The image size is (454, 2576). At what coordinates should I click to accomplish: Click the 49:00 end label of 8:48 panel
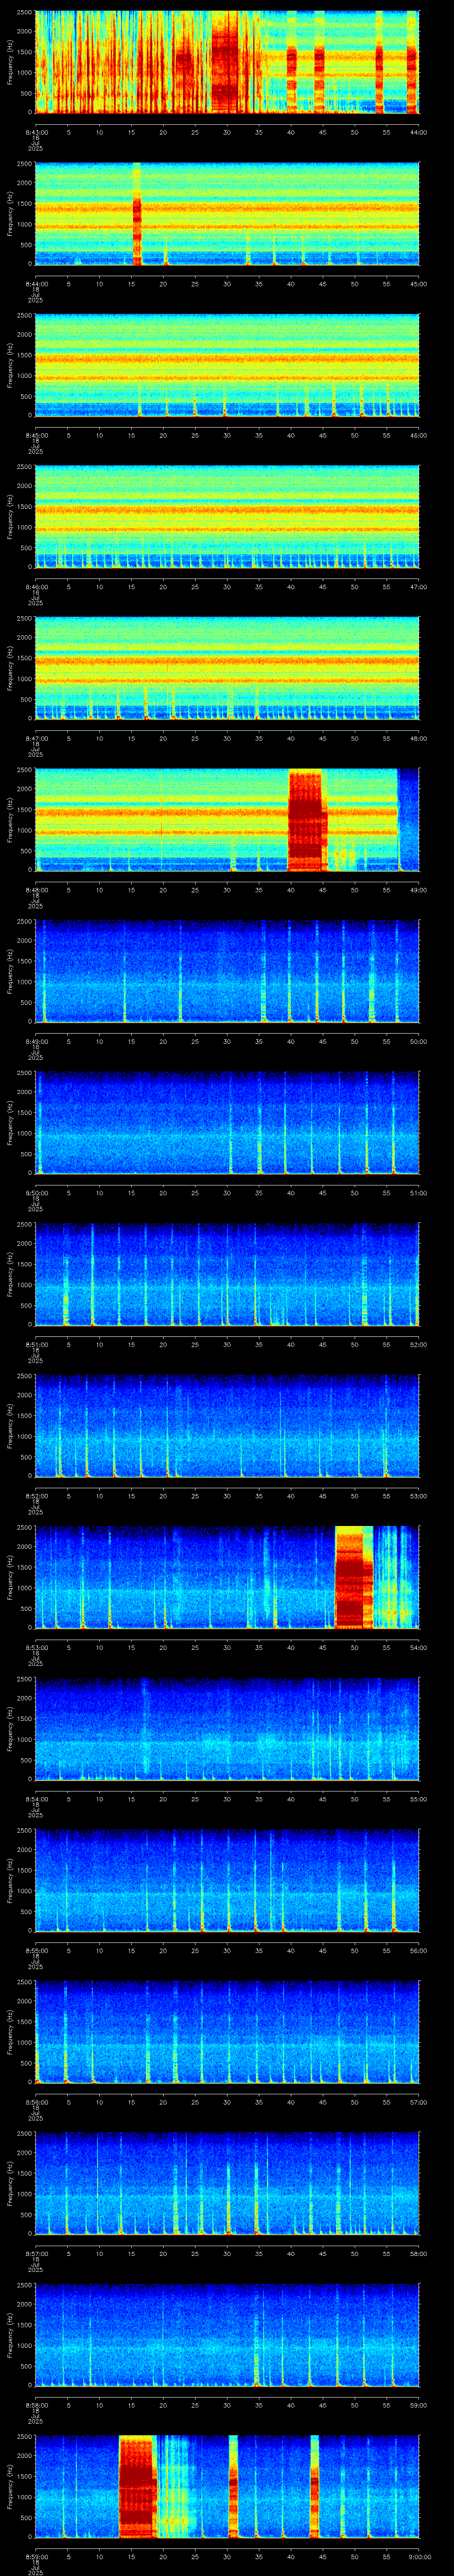point(418,890)
